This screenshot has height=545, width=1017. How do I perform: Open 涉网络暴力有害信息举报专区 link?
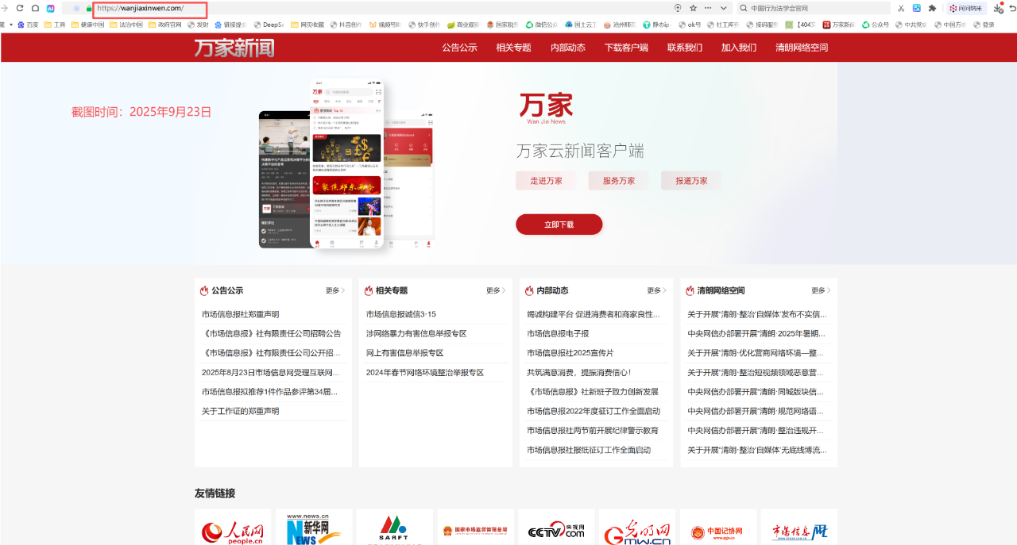point(416,333)
